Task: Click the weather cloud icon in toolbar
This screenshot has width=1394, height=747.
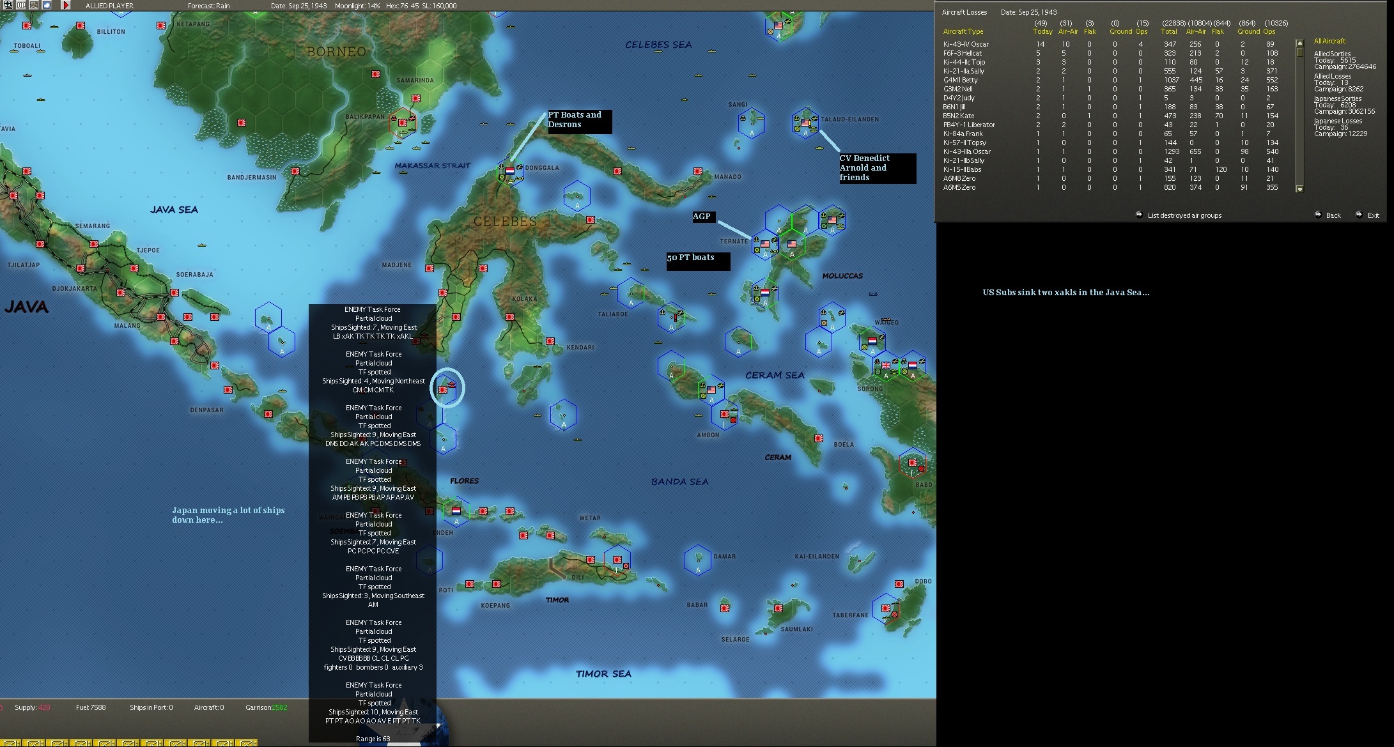Action: point(47,5)
